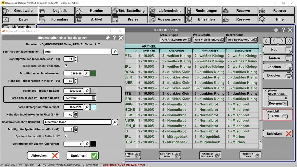The height and width of the screenshot is (167, 297).
Task: Click ArtNr button under Vorsicht!
Action: pyautogui.click(x=278, y=116)
